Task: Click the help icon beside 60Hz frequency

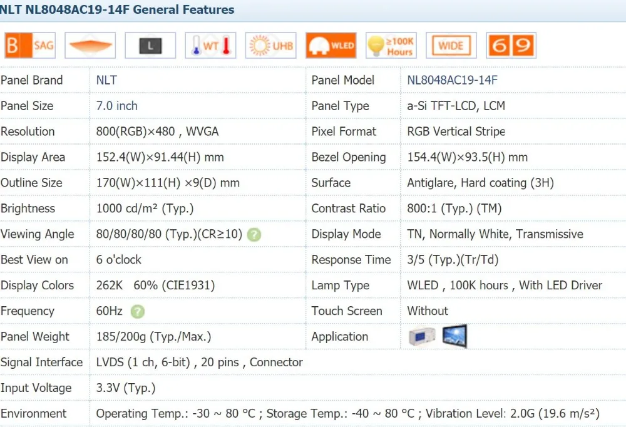Action: click(x=137, y=312)
